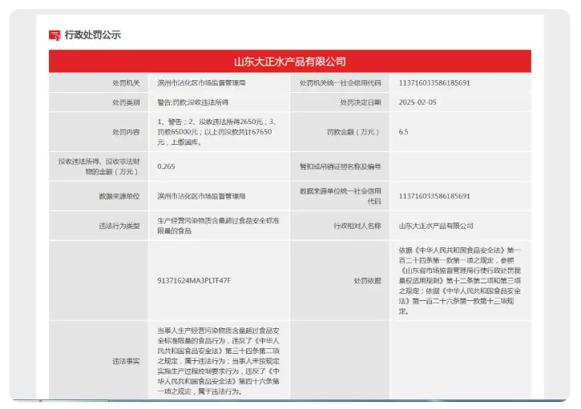Select the 数据来源单位统一社会信用代码 label
Image resolution: width=581 pixels, height=409 pixels.
340,196
